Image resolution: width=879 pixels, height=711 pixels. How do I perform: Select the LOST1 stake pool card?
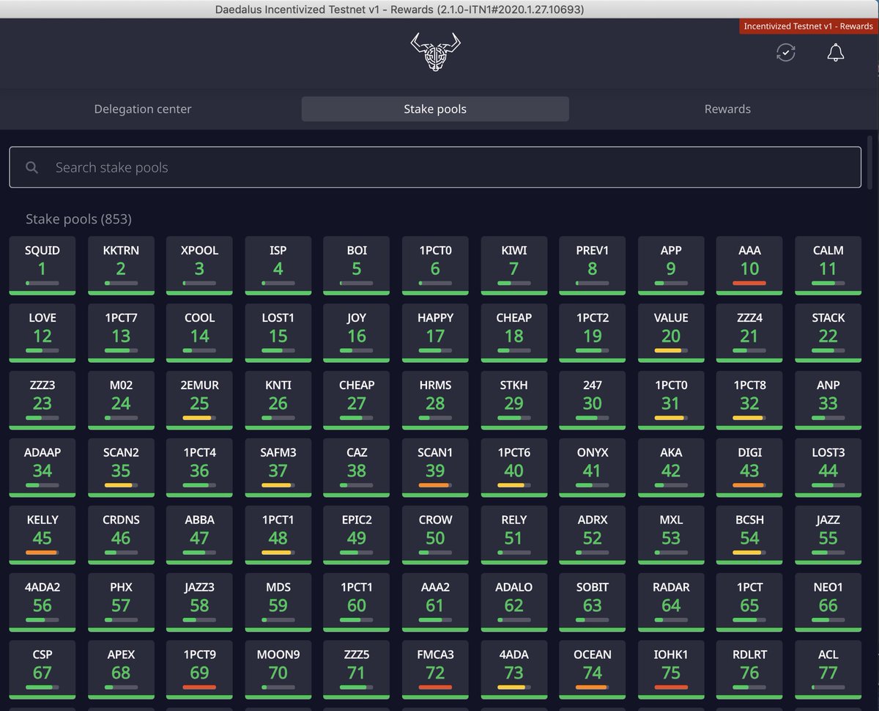coord(278,333)
